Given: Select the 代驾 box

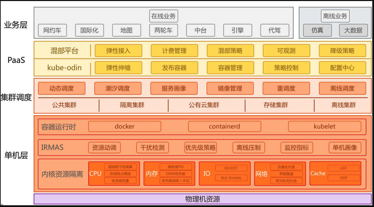Looking at the screenshot, I should point(275,30).
